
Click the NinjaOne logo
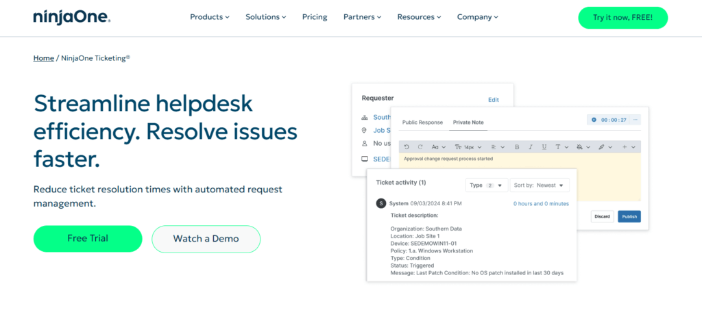pos(71,17)
